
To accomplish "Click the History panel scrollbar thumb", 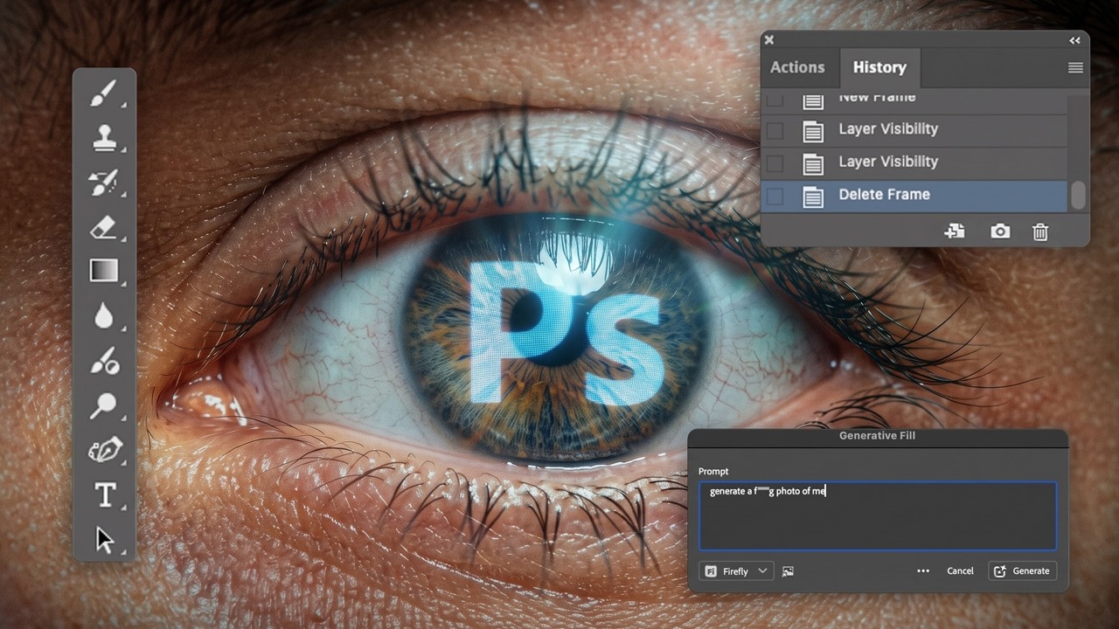I will [x=1079, y=196].
